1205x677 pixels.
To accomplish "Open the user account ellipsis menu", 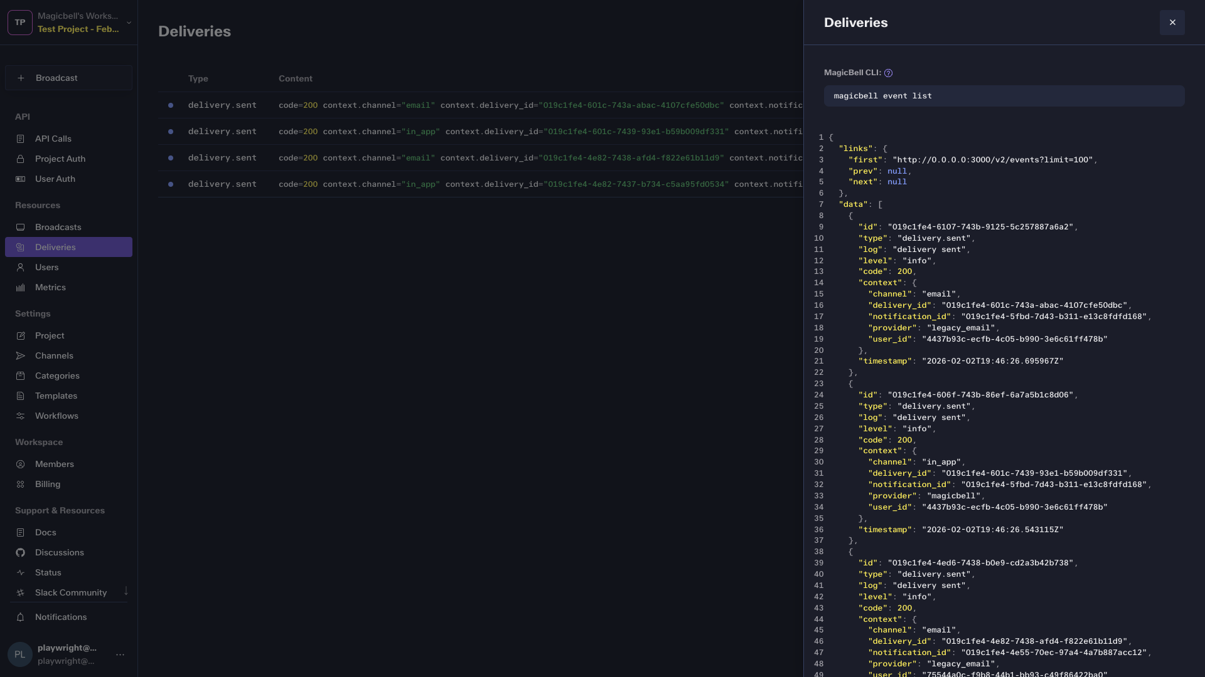I will coord(120,654).
